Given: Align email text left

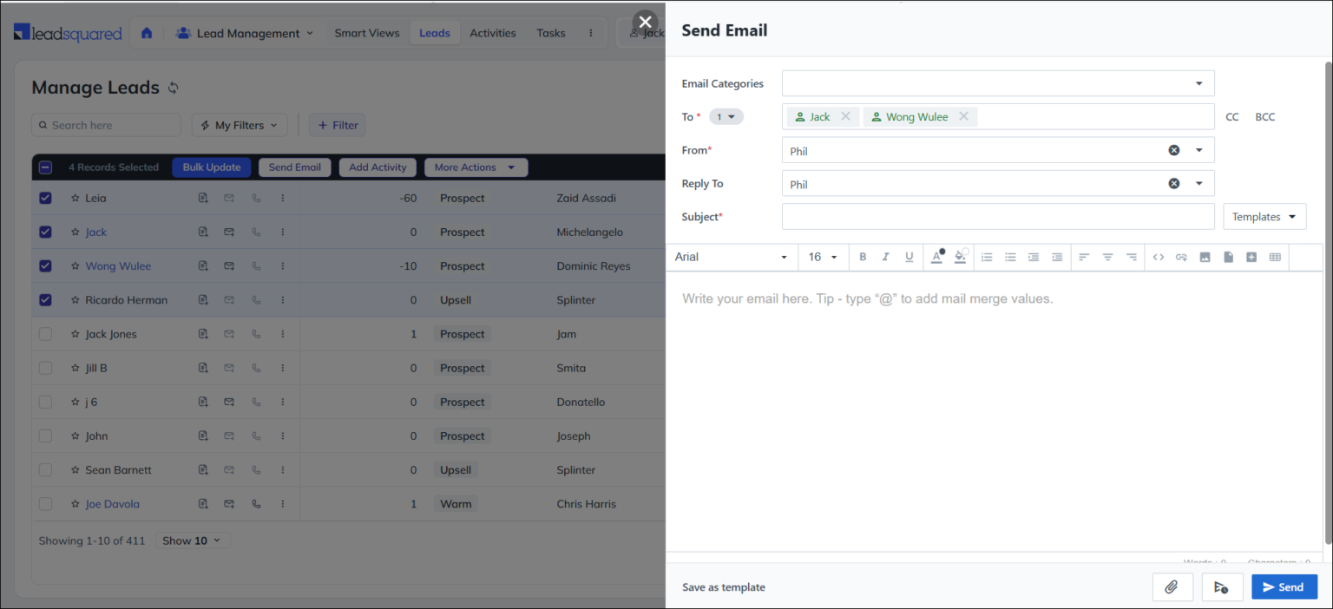Looking at the screenshot, I should pyautogui.click(x=1084, y=257).
